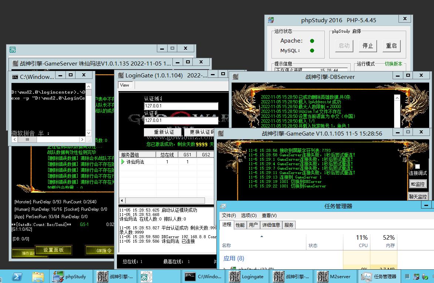Click the 战神引擎-GameGate title icon
This screenshot has height=283, width=434.
221,133
